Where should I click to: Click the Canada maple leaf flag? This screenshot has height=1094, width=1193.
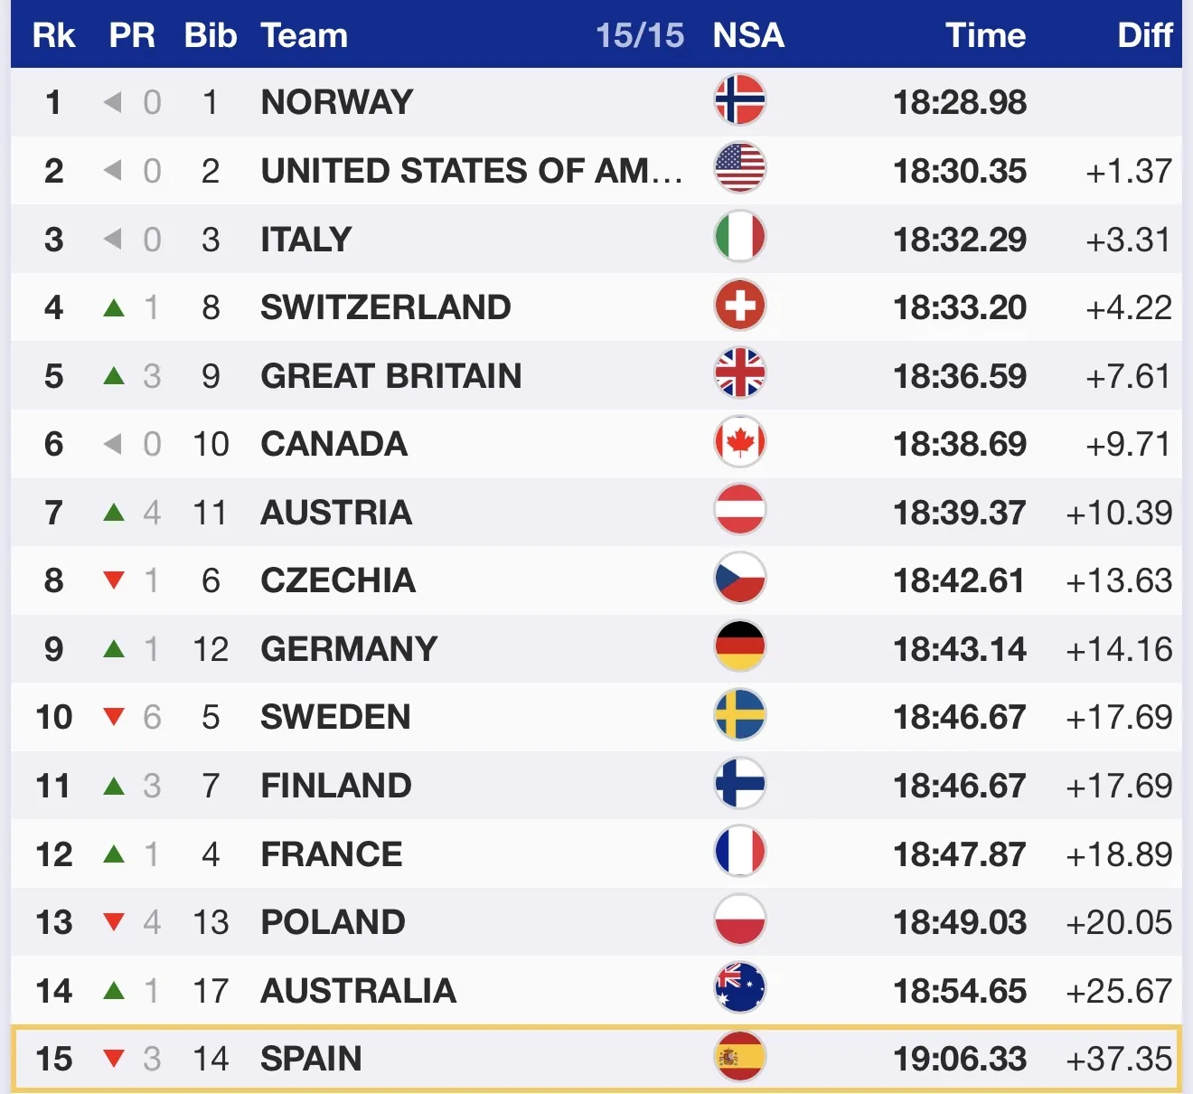click(x=739, y=442)
